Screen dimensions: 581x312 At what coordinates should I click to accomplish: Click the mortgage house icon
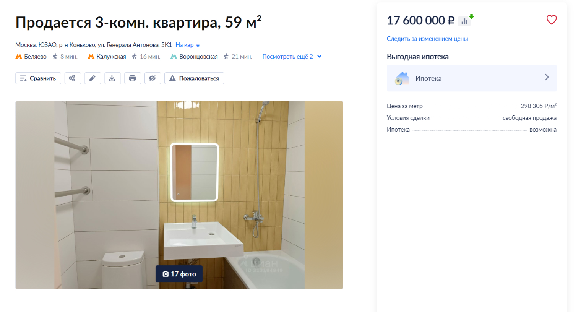pos(402,78)
